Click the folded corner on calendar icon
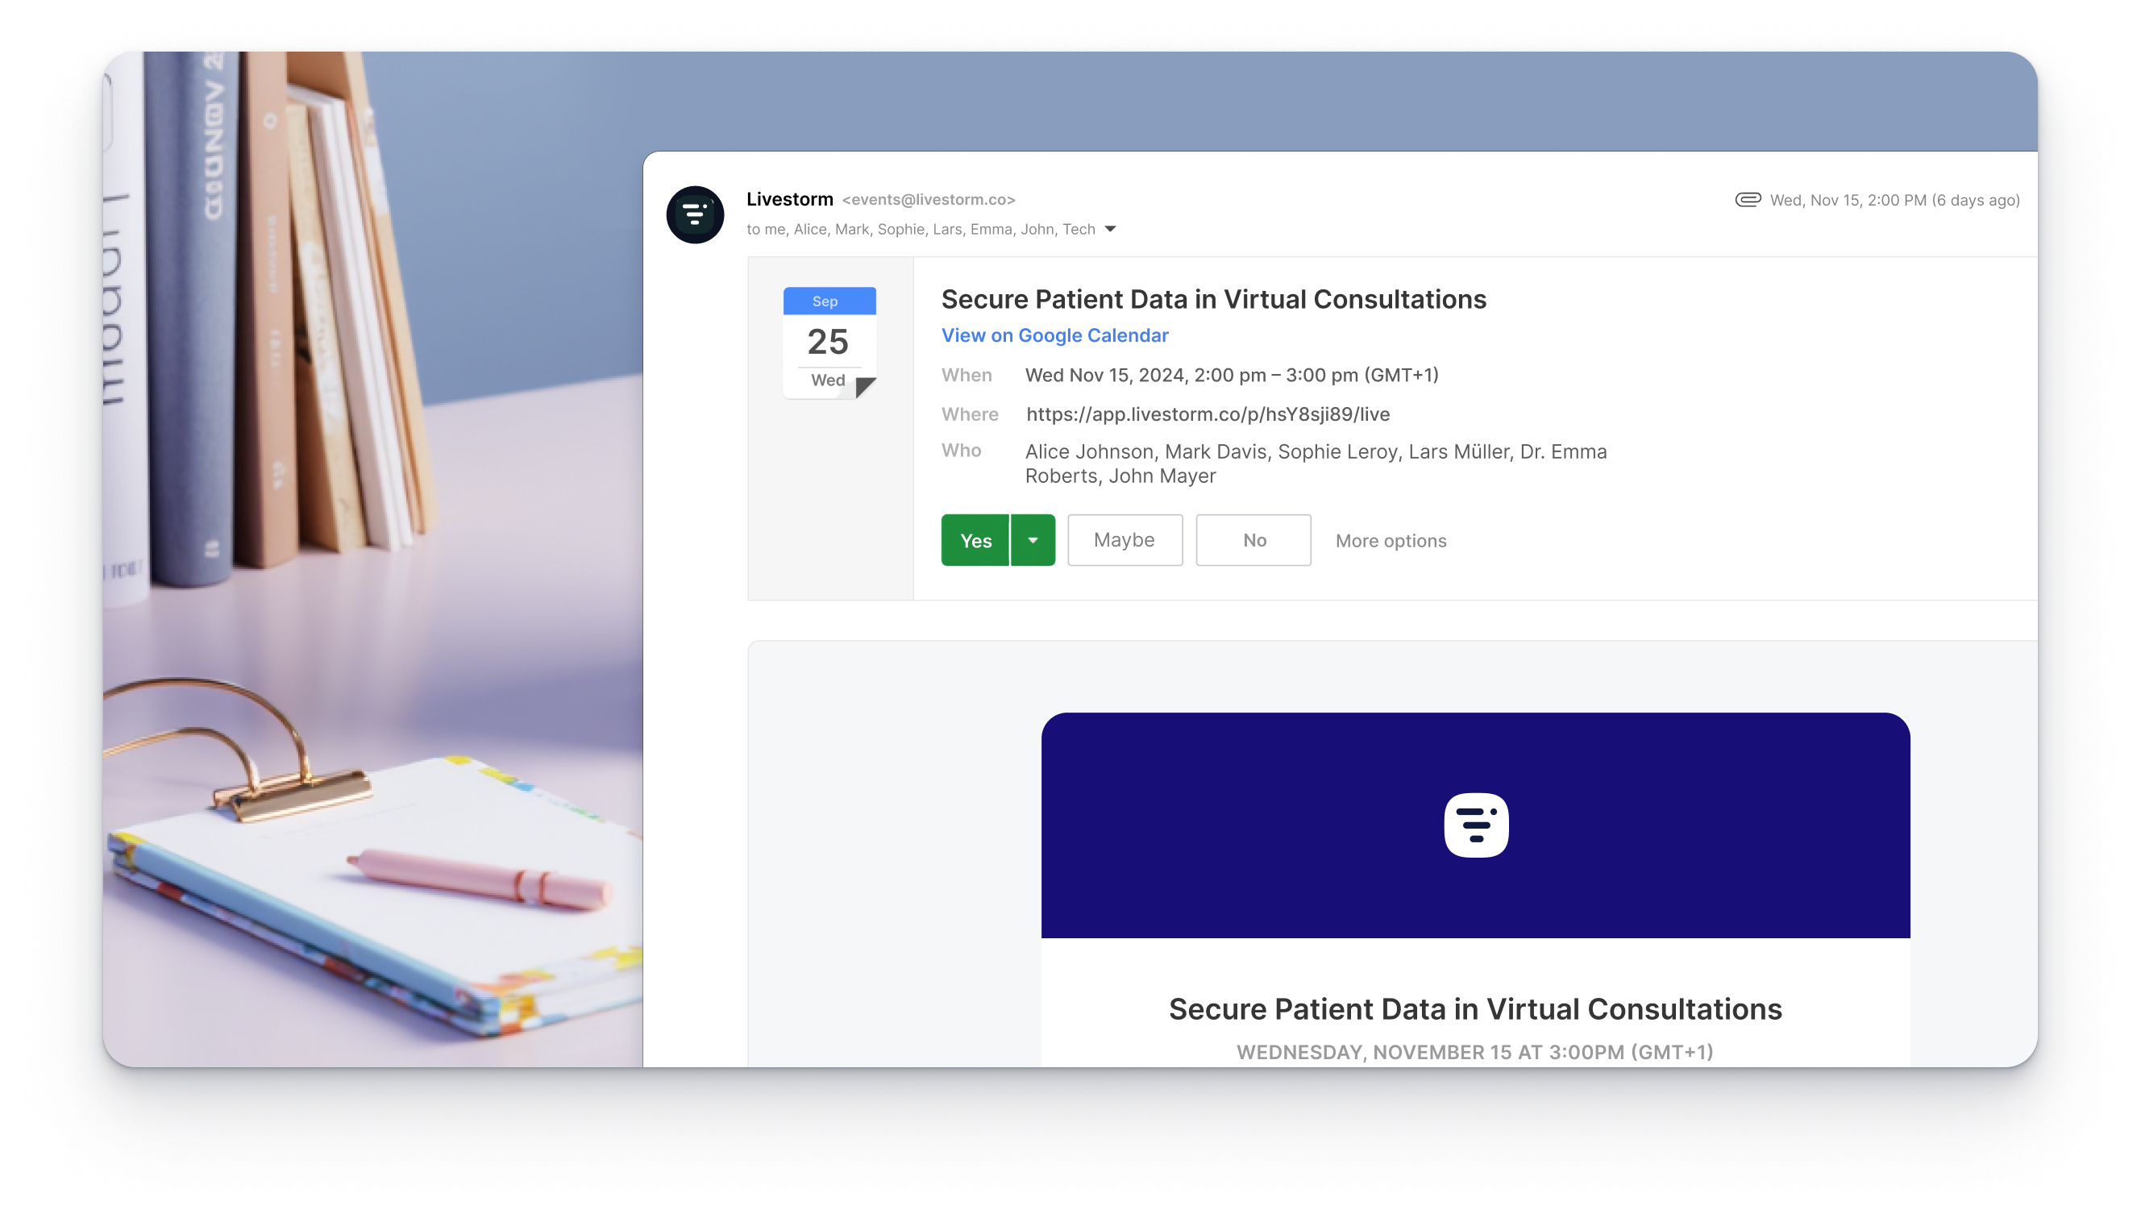Screen dimensions: 2141x1222 point(865,387)
